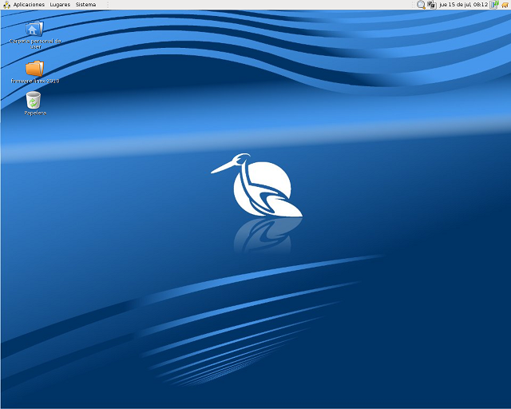Image resolution: width=511 pixels, height=409 pixels.
Task: Click the show desktop icon at the panel's far right
Action: pyautogui.click(x=505, y=5)
